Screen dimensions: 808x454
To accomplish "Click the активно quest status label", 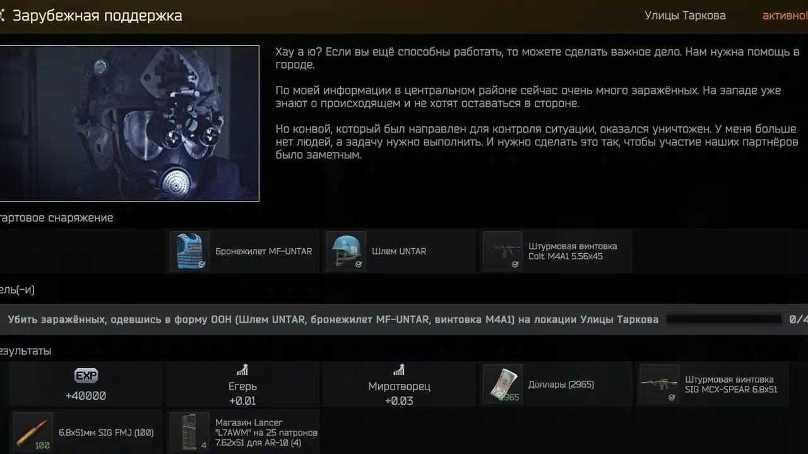I will click(x=785, y=16).
